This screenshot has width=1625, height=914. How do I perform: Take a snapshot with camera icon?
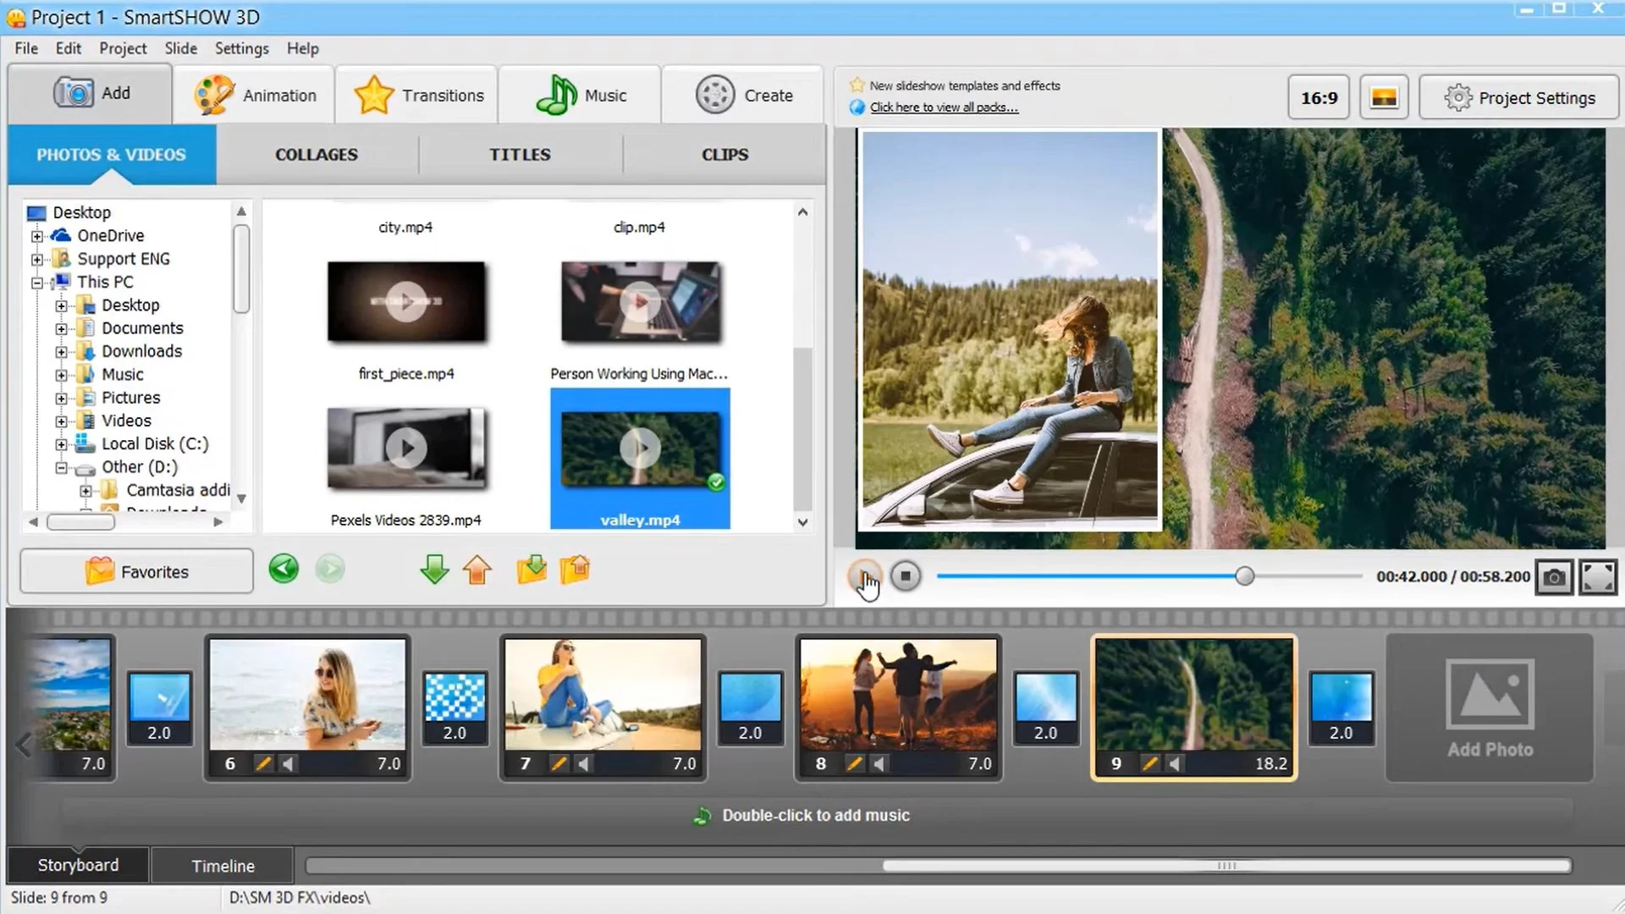(1554, 577)
